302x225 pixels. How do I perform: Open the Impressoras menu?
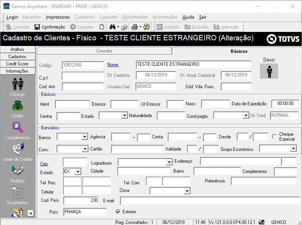click(58, 17)
